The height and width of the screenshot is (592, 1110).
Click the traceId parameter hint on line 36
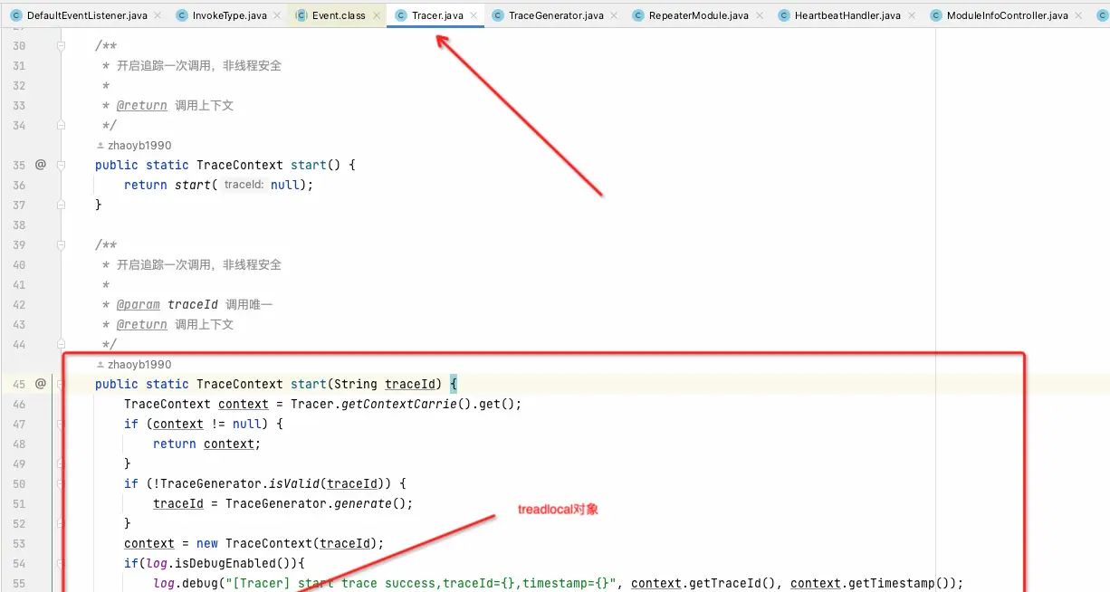point(244,185)
